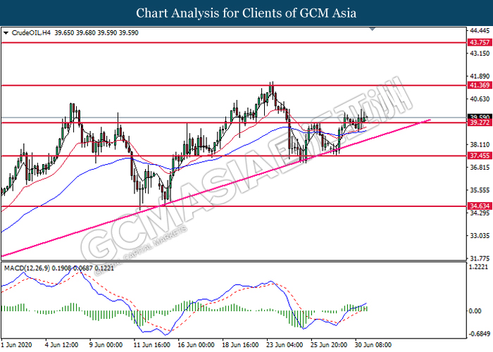This screenshot has width=493, height=352.
Task: Click the MACD 0.00 scale value
Action: 475,311
